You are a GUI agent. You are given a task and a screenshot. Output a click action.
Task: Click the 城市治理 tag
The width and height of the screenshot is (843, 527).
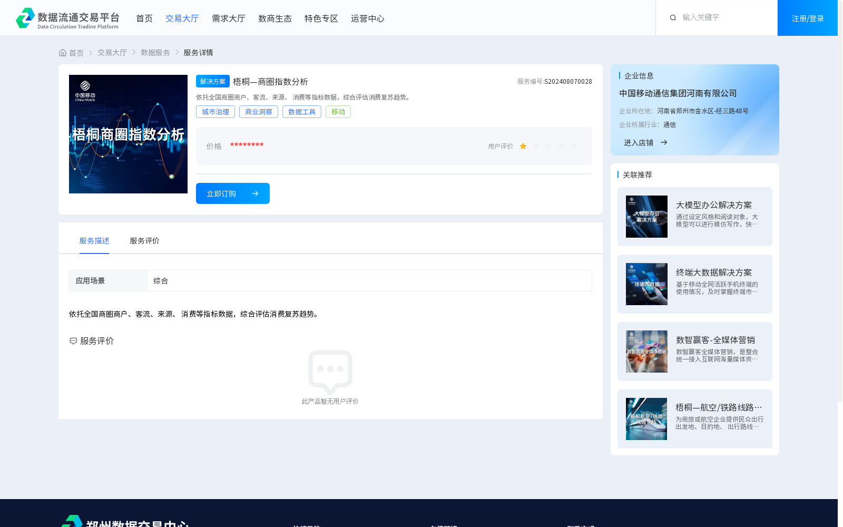[215, 112]
